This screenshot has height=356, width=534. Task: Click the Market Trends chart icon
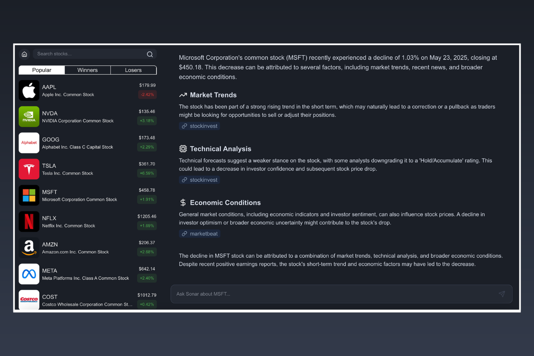click(x=183, y=95)
